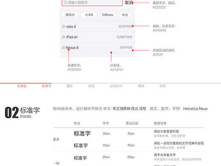
Task: Switch to the 按钮 tab
Action: [91, 86]
